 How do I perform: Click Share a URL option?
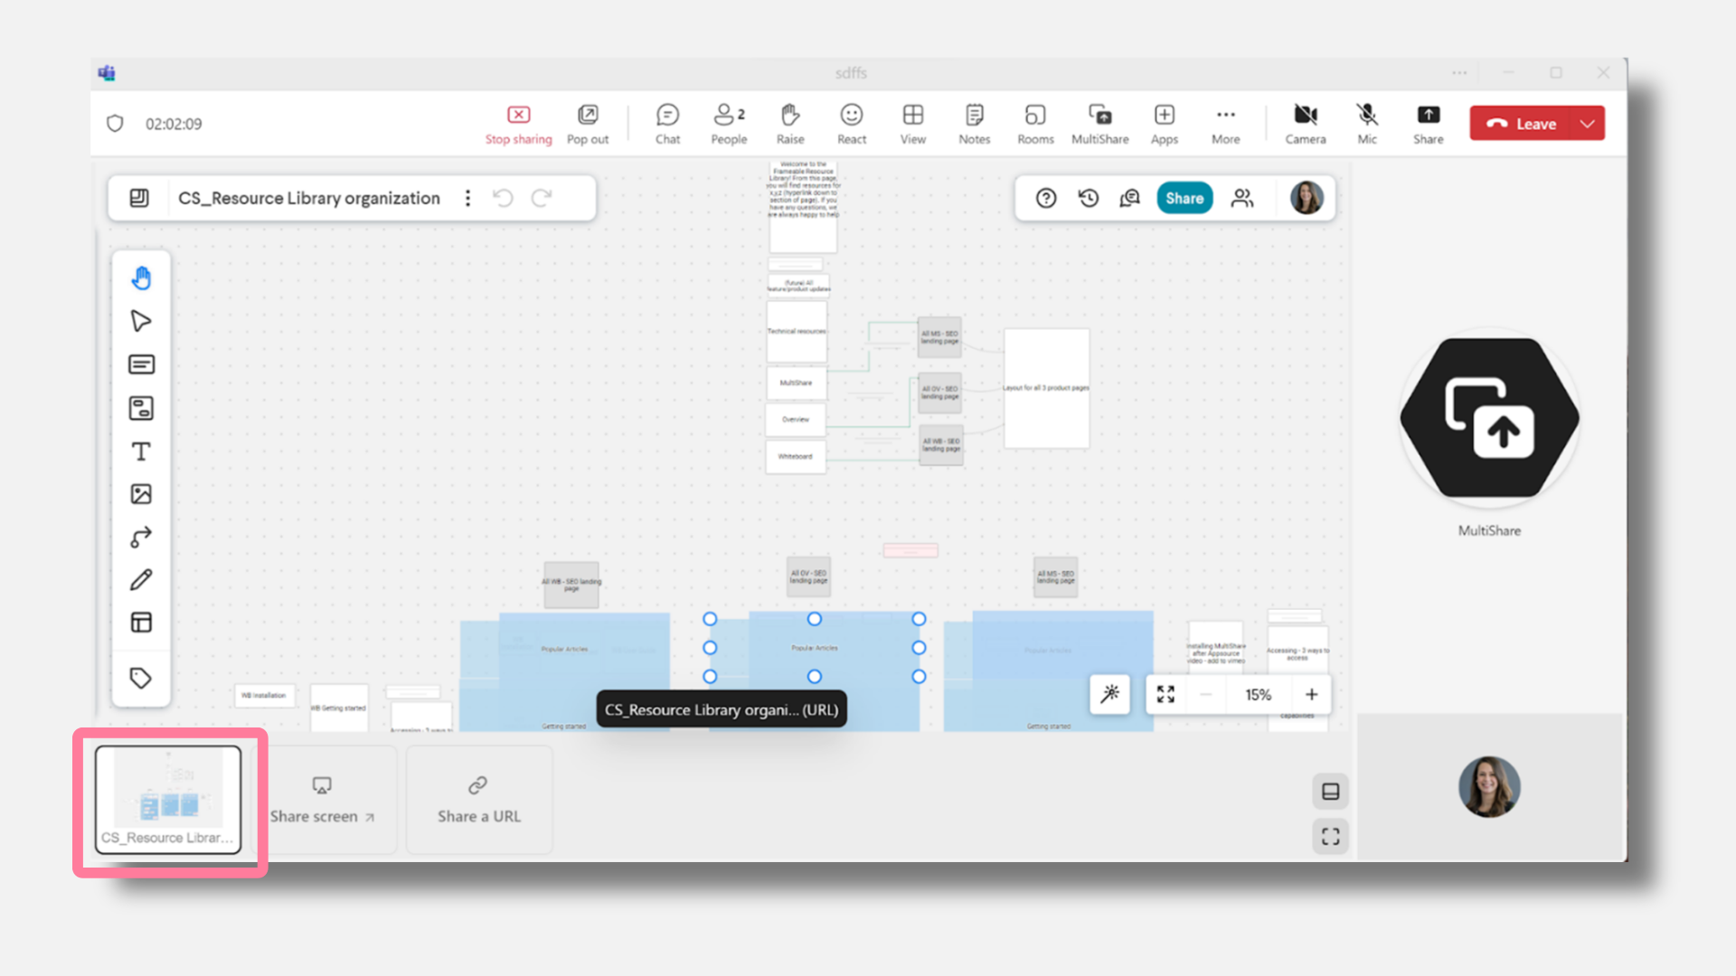pos(479,800)
